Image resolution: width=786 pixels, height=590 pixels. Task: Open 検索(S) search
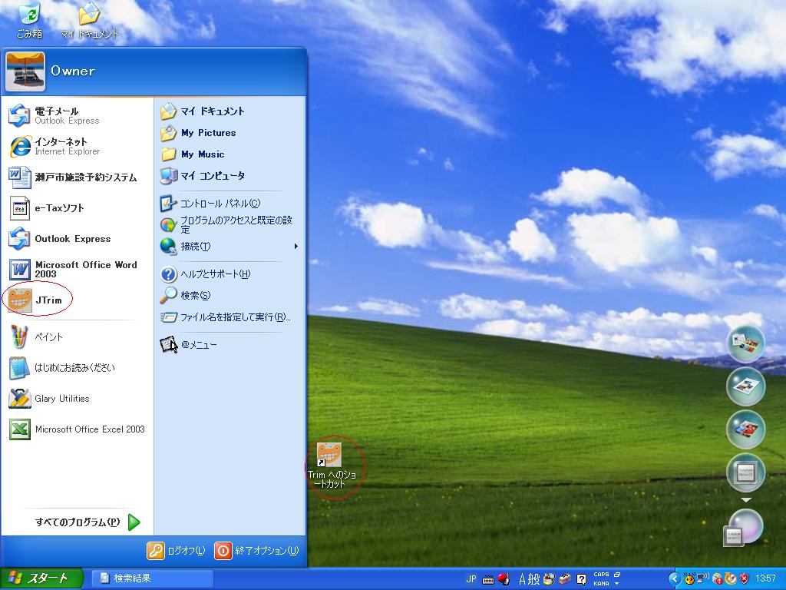230,296
